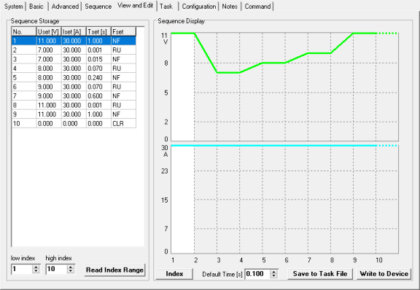Open the Configuration tab
Screen dimensions: 420x290
tap(199, 7)
